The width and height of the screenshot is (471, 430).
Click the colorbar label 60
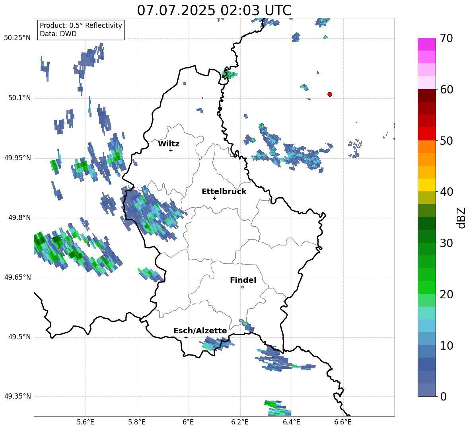coord(446,90)
